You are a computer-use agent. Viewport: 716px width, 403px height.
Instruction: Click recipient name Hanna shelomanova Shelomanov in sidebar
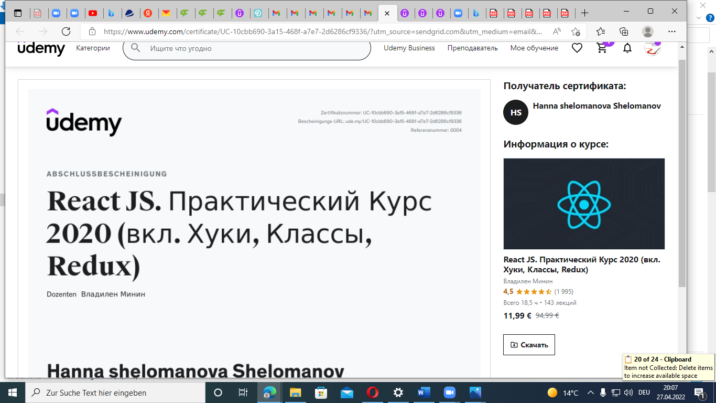tap(596, 106)
